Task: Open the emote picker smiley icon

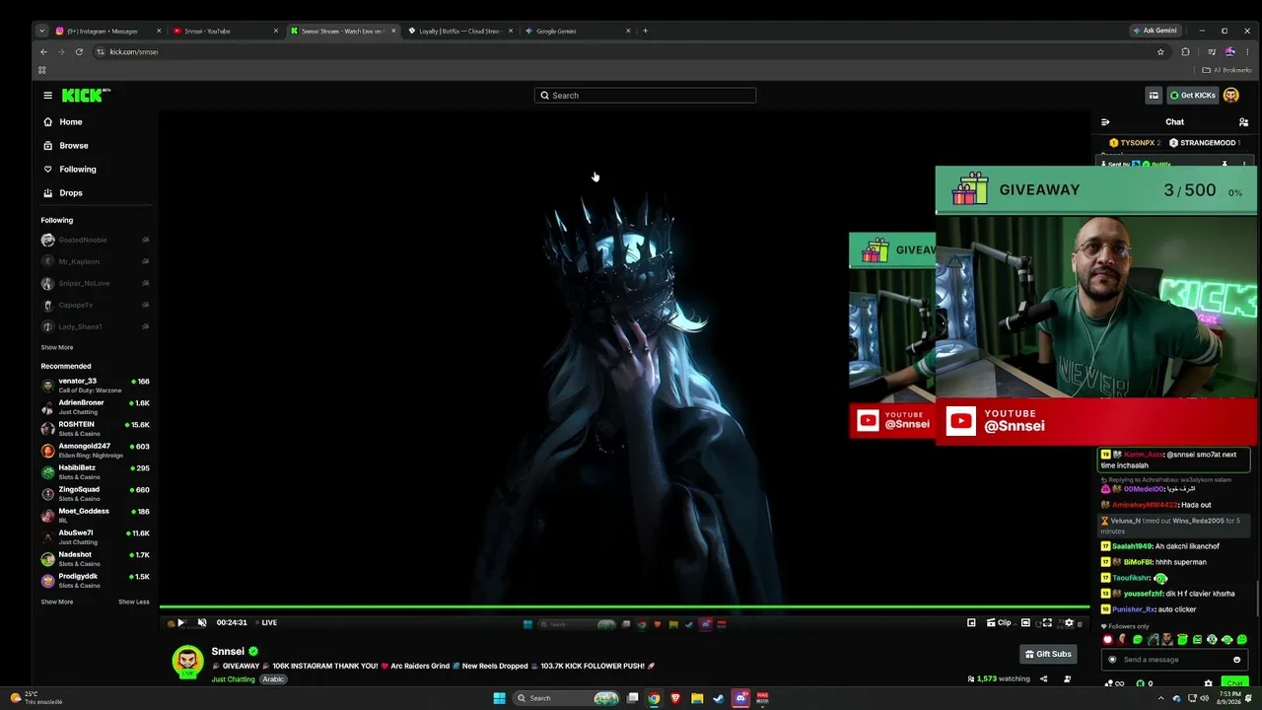Action: (1236, 660)
